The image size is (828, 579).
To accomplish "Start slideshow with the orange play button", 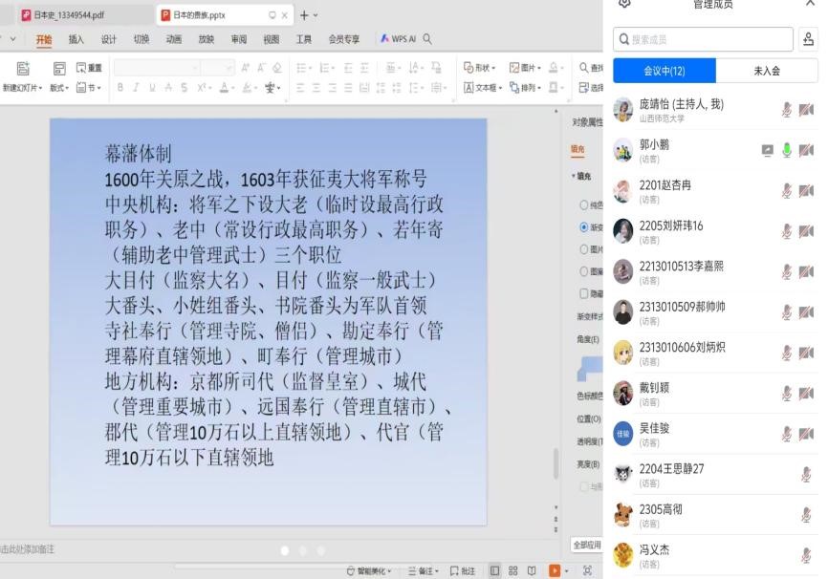I will coord(554,570).
